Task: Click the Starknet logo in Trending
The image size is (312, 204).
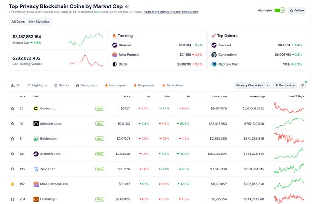Action: coord(114,45)
